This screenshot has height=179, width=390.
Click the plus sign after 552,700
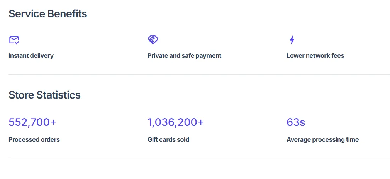click(x=53, y=122)
